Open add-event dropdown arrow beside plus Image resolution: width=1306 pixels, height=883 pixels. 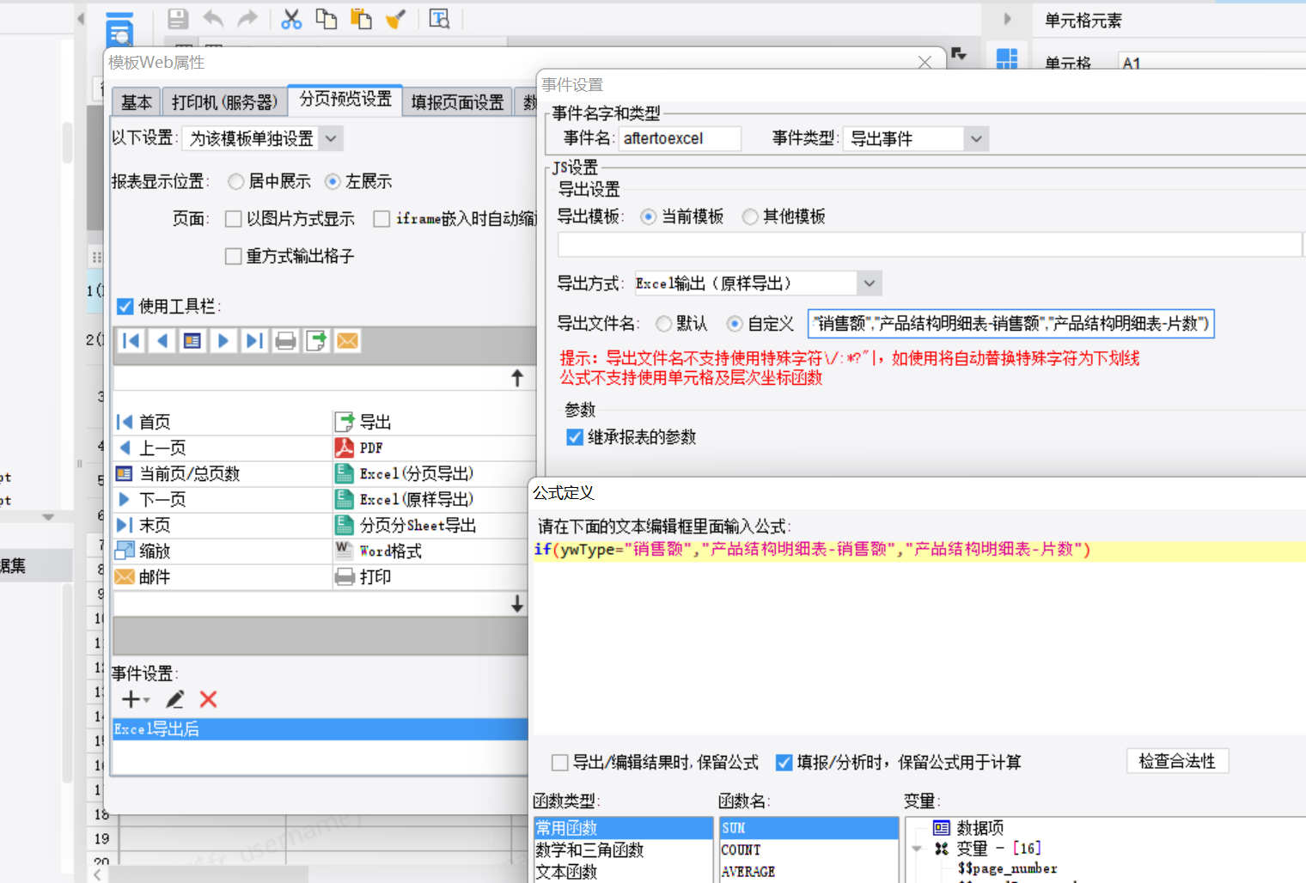tap(147, 701)
